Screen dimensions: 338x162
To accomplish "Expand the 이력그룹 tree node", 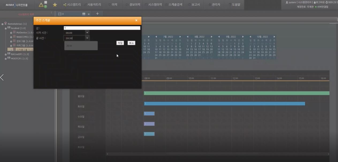I will (x=11, y=46).
